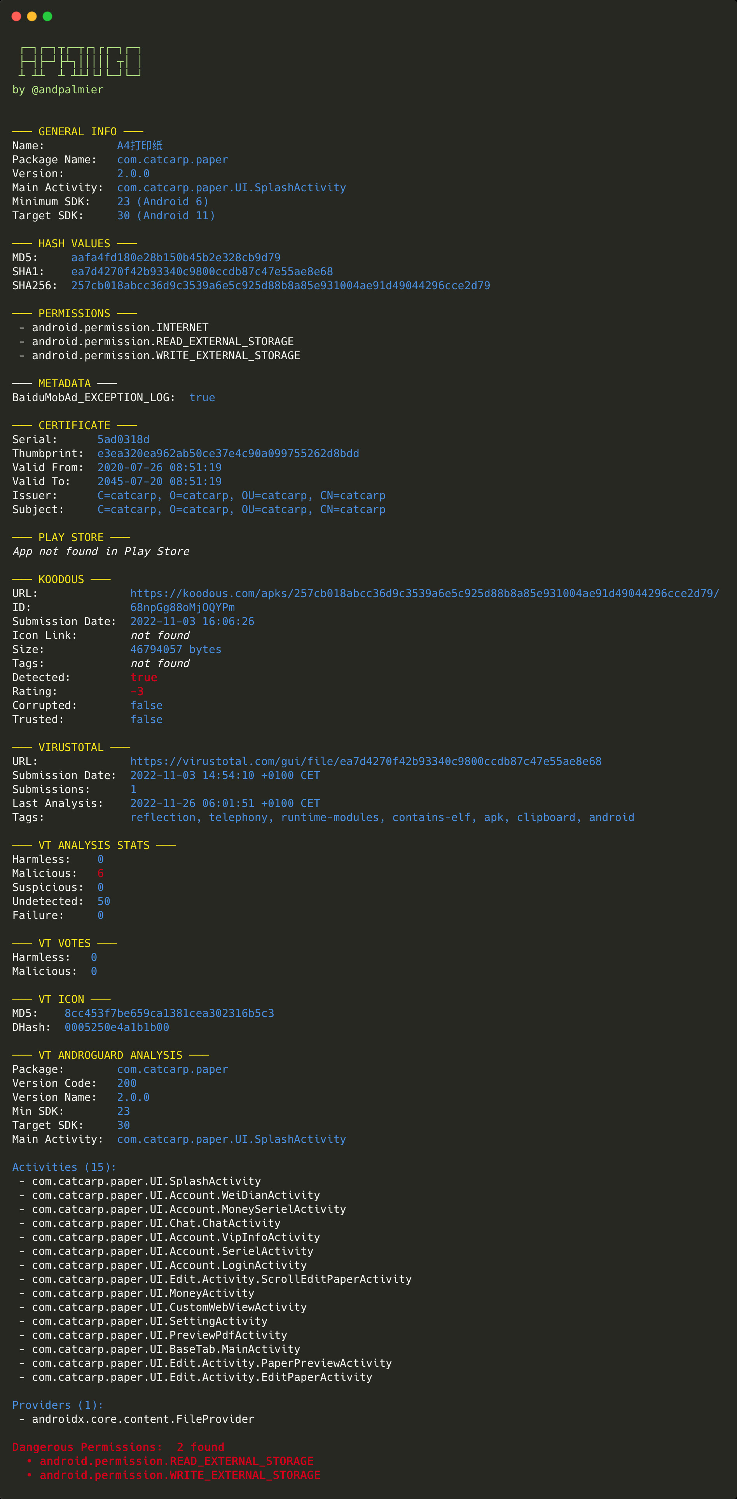The image size is (737, 1499).
Task: Click the red Koodous Rating value -3
Action: point(137,691)
